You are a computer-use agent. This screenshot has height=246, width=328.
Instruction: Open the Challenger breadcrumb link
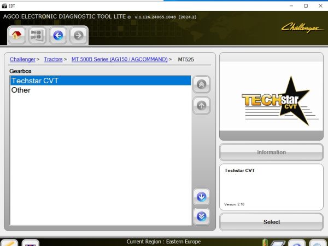tap(22, 59)
